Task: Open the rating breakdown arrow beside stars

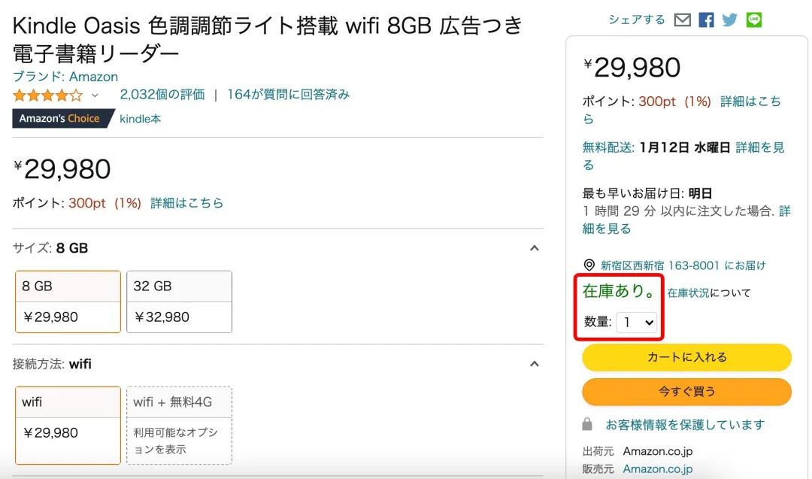Action: click(95, 95)
